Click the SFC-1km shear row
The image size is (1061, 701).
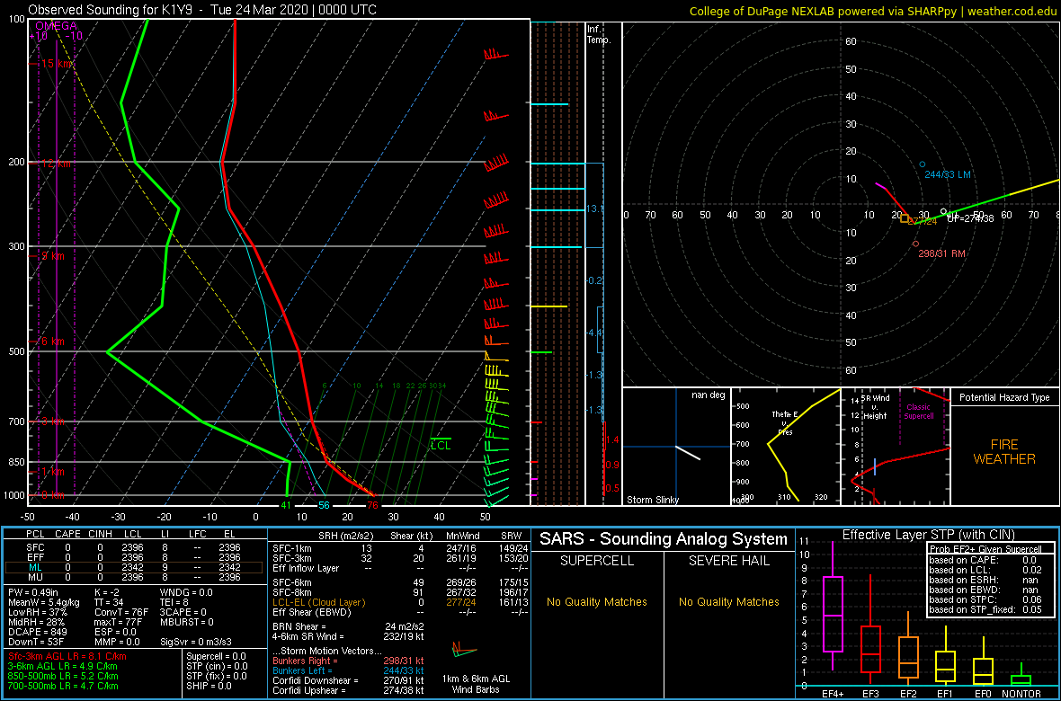click(x=399, y=547)
